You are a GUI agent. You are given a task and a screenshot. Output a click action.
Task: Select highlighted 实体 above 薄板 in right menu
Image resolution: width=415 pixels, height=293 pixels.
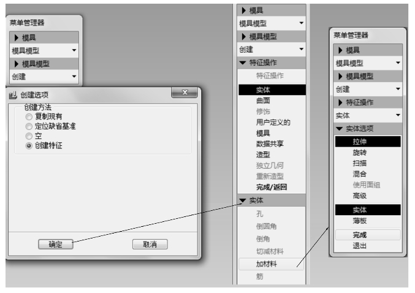coord(368,210)
